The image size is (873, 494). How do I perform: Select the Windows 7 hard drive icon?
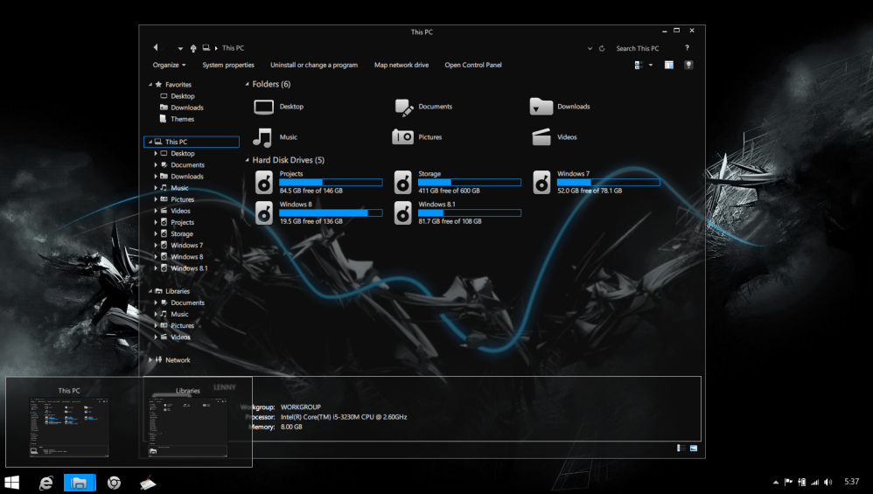pyautogui.click(x=541, y=182)
